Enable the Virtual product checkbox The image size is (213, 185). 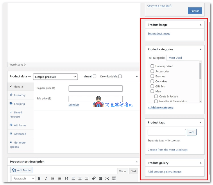click(94, 76)
